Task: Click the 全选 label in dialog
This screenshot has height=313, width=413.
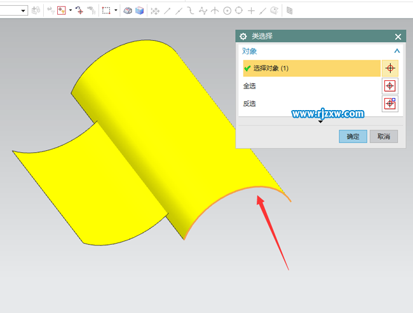Action: pos(250,86)
